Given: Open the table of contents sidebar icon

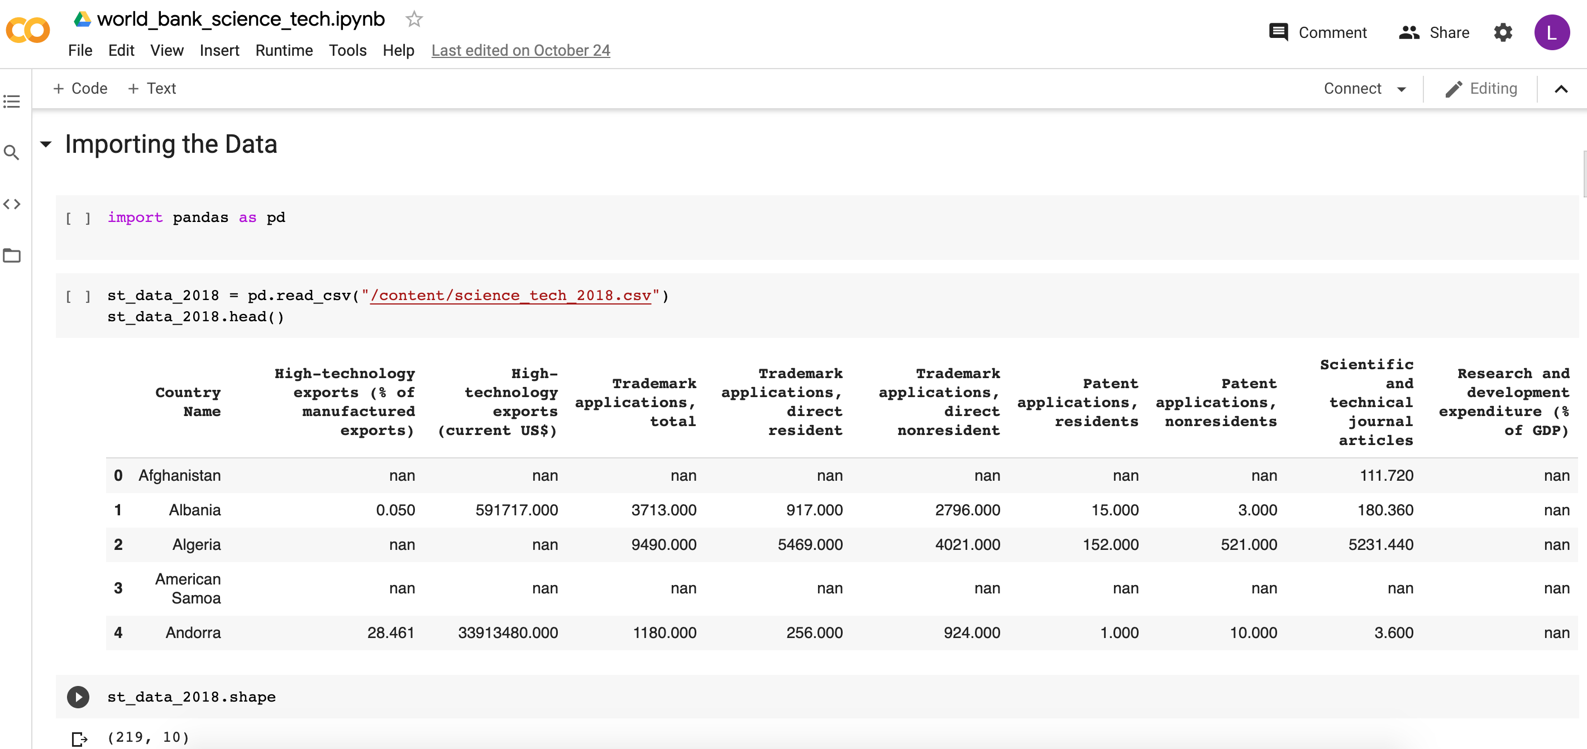Looking at the screenshot, I should pos(12,102).
